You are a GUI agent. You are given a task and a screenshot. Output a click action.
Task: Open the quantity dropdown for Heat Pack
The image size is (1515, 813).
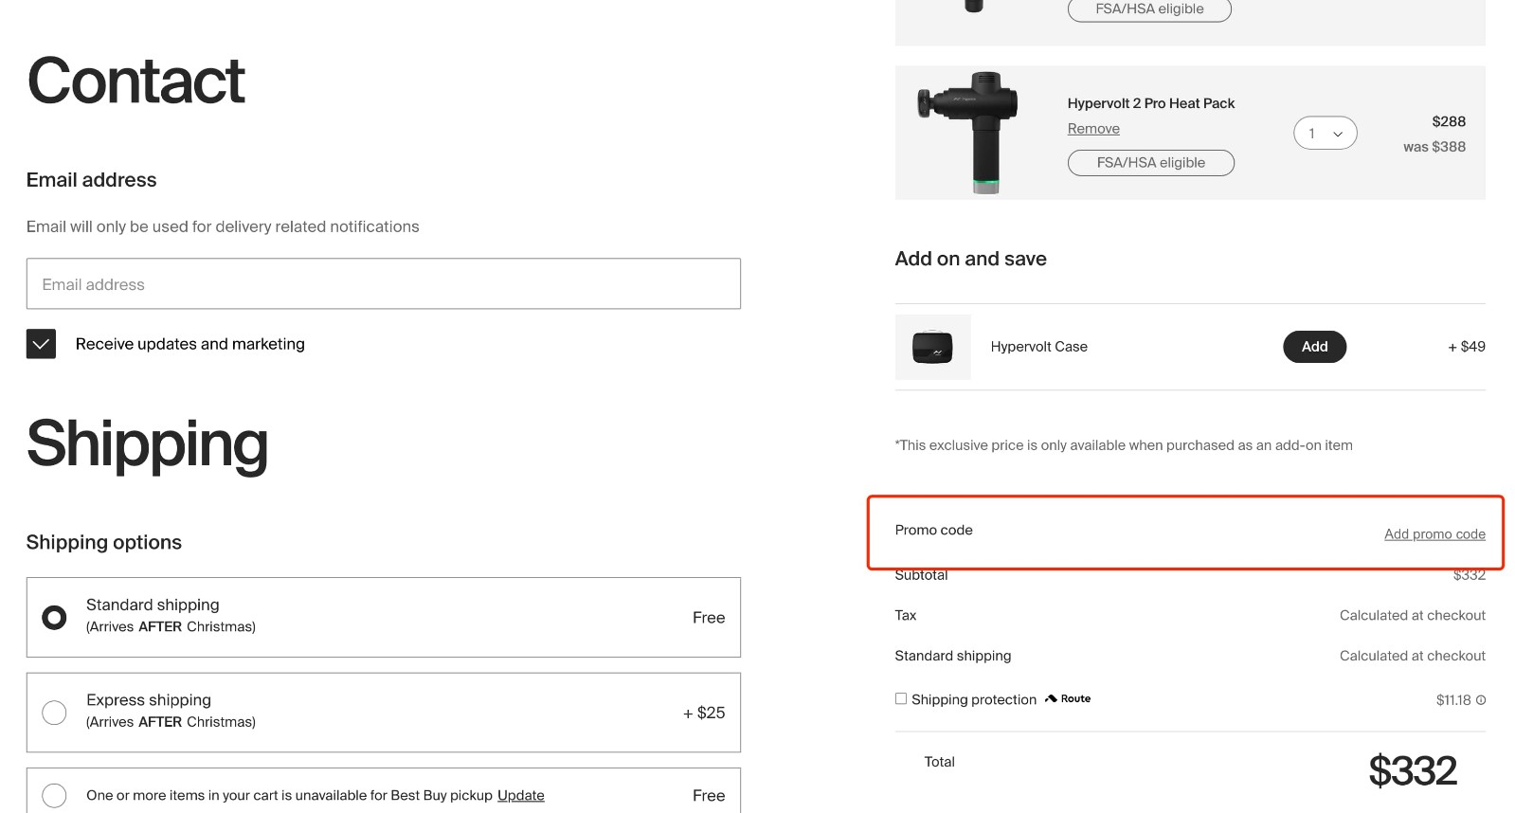click(x=1325, y=134)
